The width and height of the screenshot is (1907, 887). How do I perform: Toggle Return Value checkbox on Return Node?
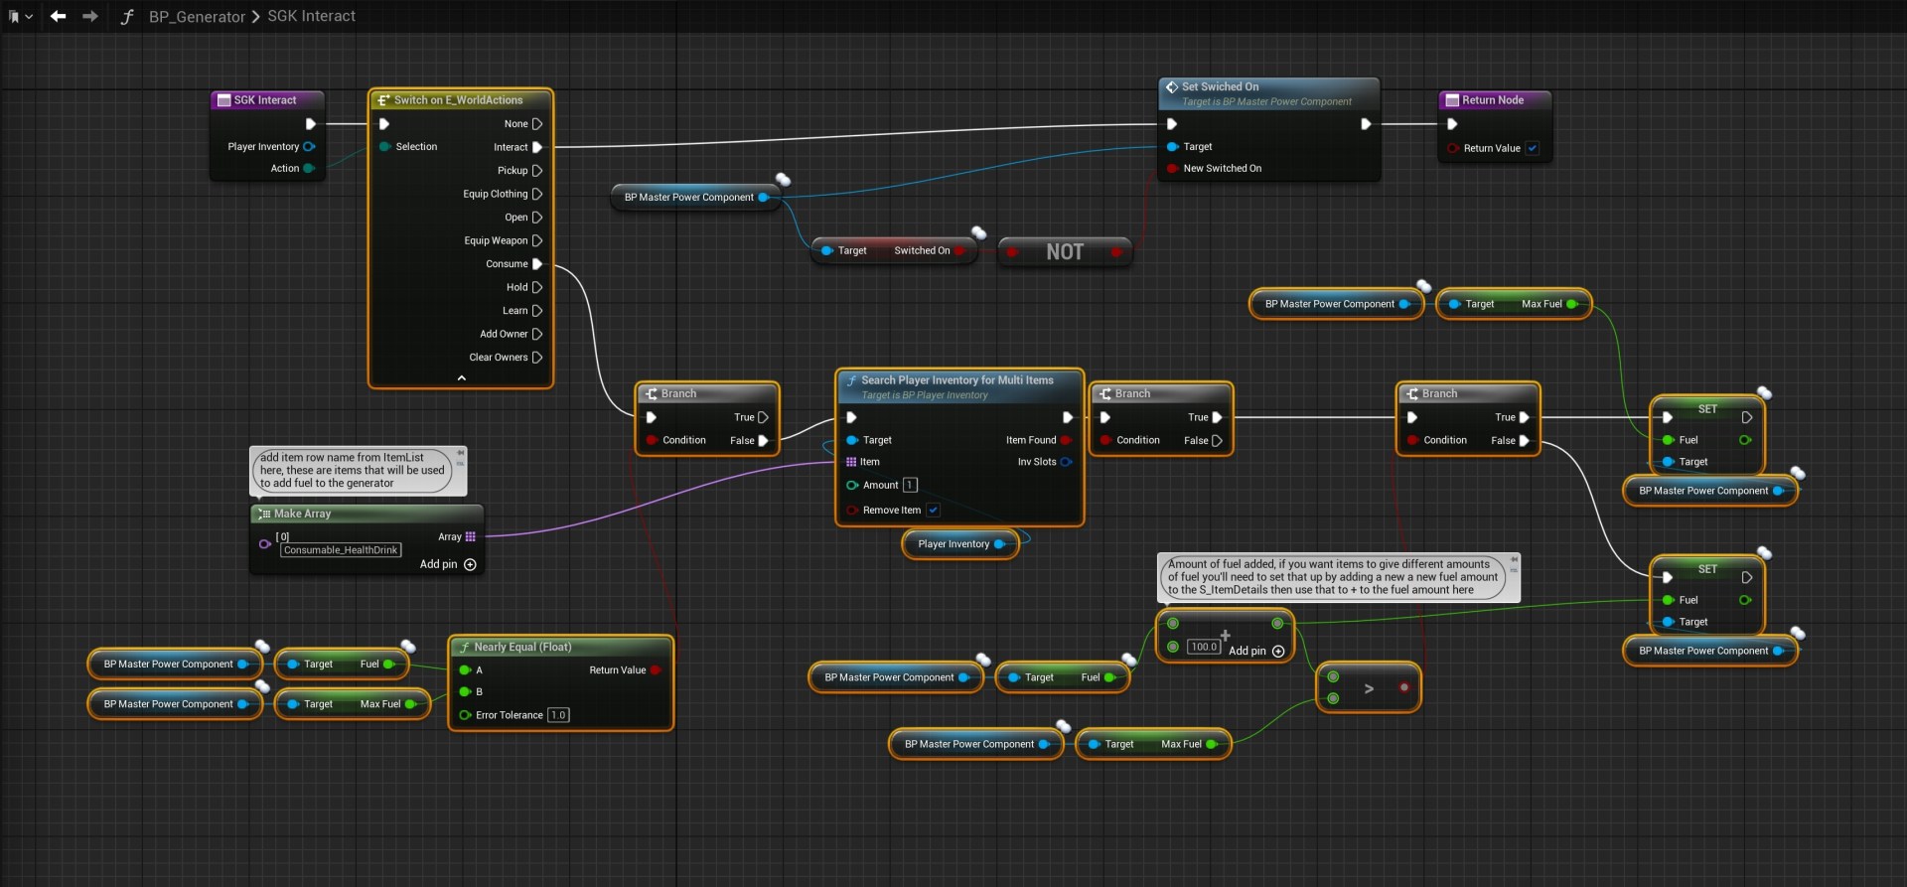tap(1532, 149)
